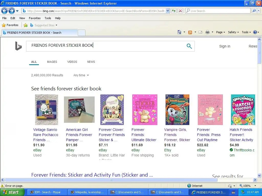The image size is (262, 196).
Task: Open the Help menu
Action: pos(58,18)
